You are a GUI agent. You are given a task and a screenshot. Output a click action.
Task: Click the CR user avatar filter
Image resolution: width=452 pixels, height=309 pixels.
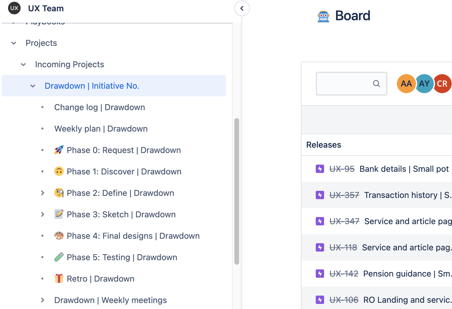[442, 84]
